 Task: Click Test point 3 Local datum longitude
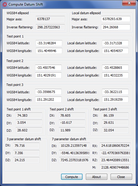click(x=115, y=99)
